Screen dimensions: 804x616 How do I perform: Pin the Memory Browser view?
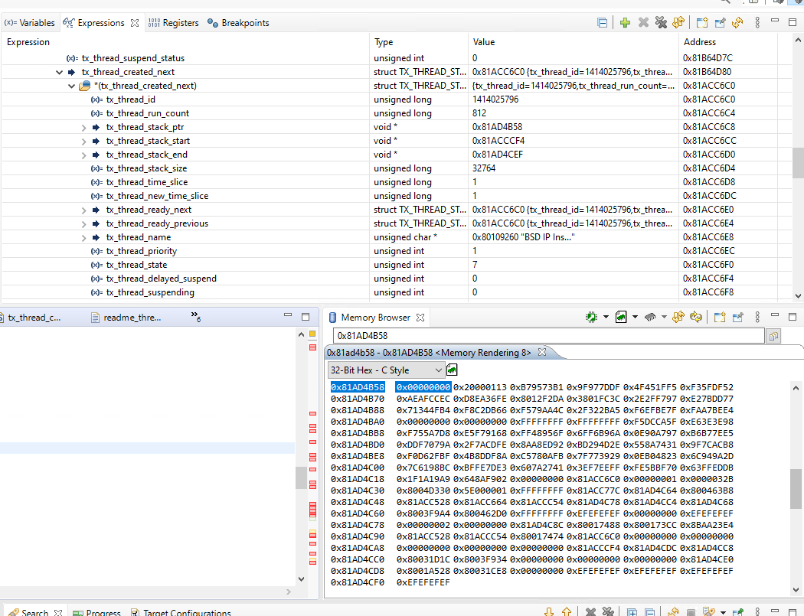737,316
